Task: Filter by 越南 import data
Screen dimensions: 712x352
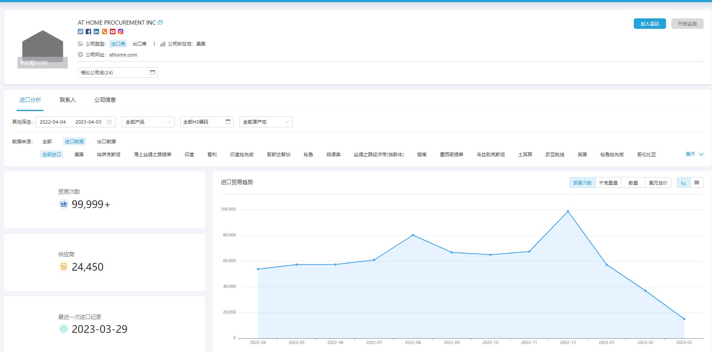Action: pos(422,154)
